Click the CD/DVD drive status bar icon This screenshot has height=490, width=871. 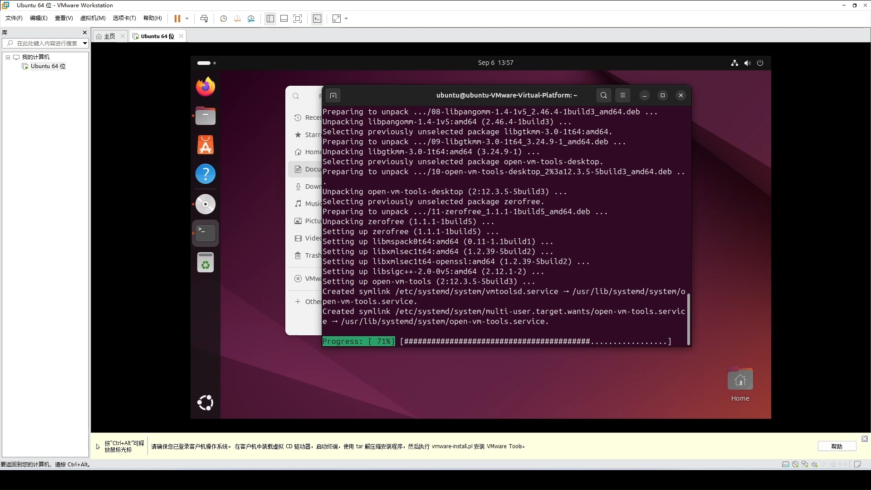pos(795,464)
